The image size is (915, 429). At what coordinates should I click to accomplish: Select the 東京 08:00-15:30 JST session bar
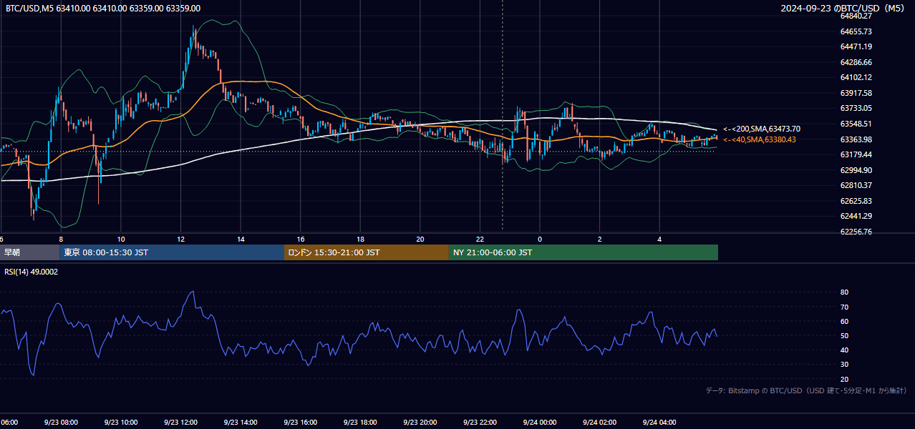coord(172,252)
